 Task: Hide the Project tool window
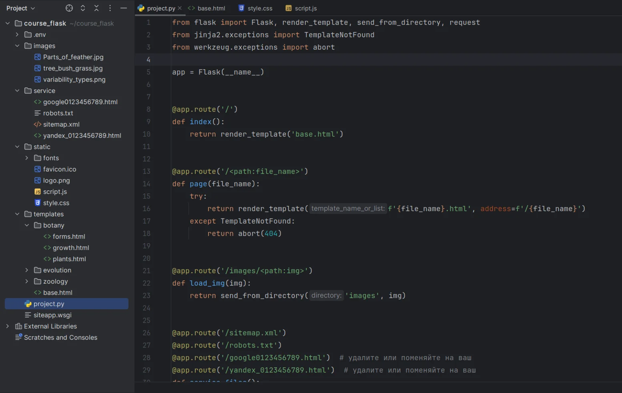(124, 8)
